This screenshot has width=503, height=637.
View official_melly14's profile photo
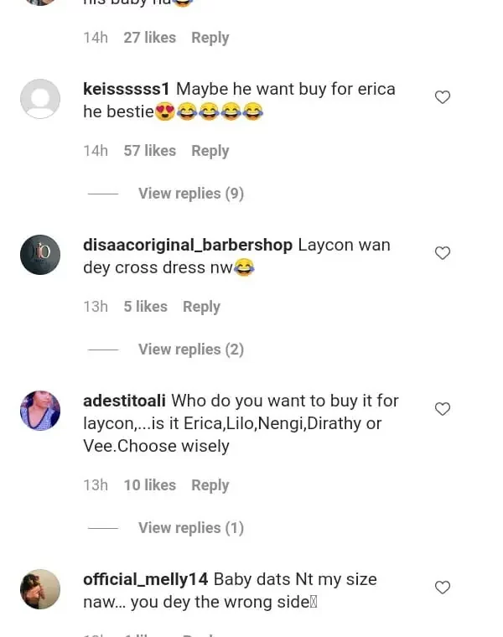tap(40, 589)
